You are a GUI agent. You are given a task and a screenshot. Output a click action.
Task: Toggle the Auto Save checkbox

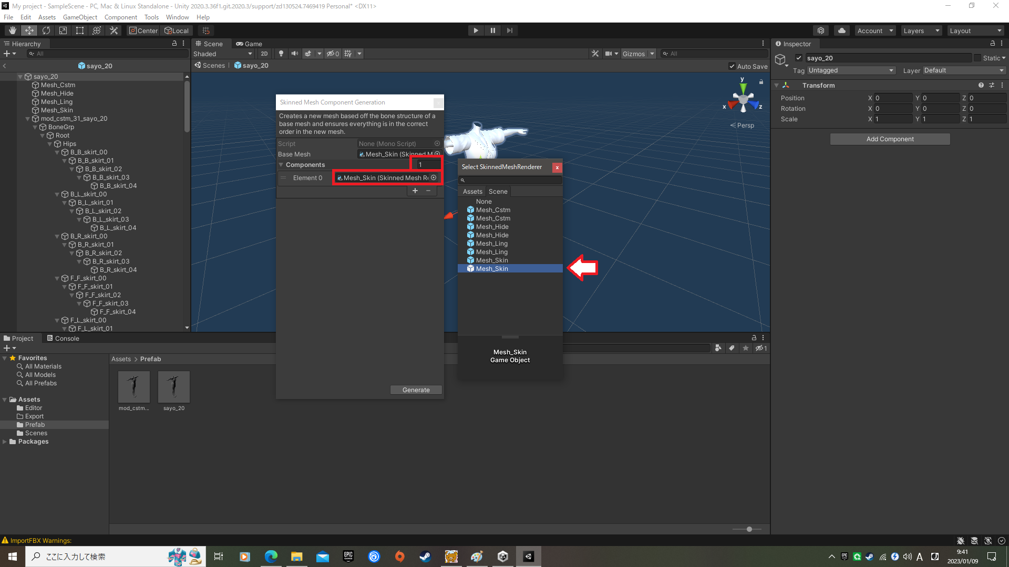tap(732, 66)
